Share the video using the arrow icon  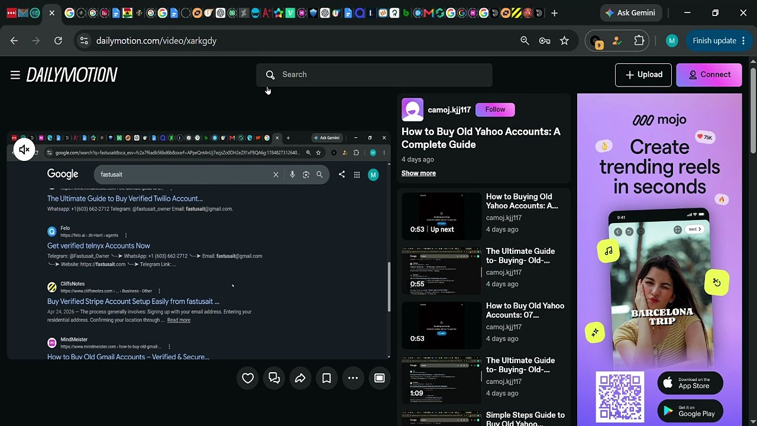300,378
